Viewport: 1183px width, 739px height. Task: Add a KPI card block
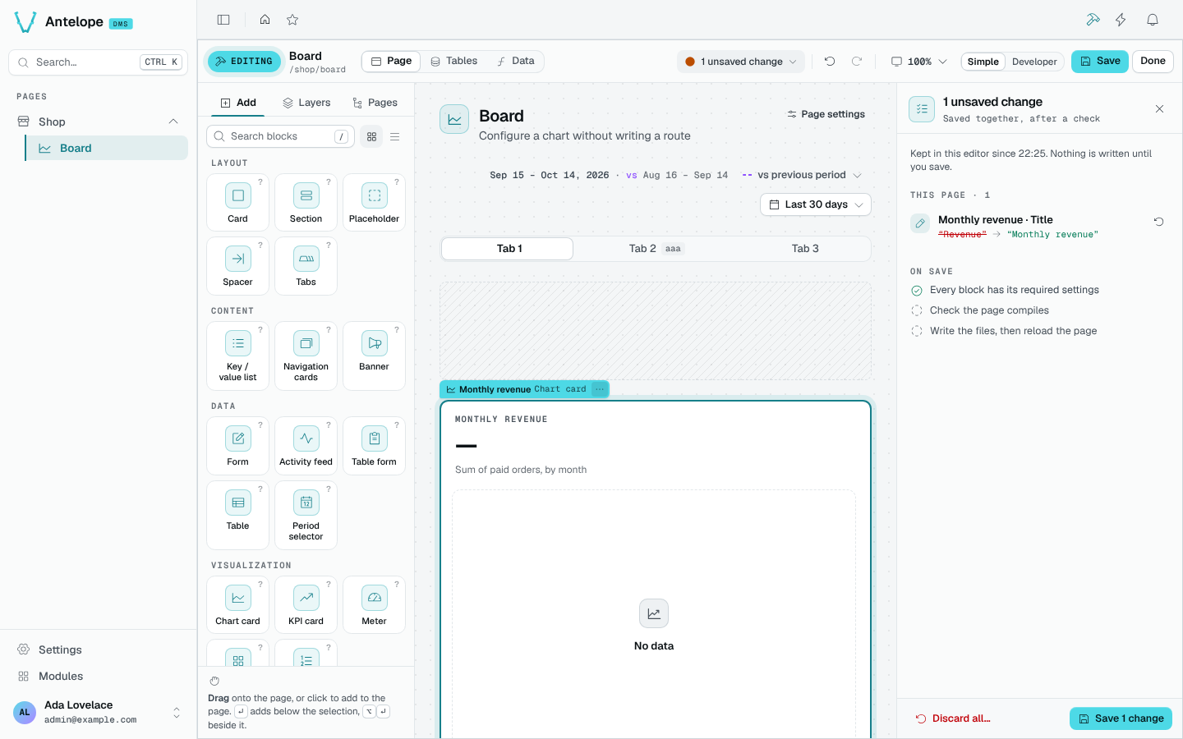pos(306,605)
